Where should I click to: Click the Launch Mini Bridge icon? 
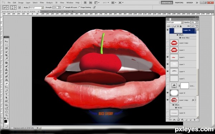coord(91,3)
